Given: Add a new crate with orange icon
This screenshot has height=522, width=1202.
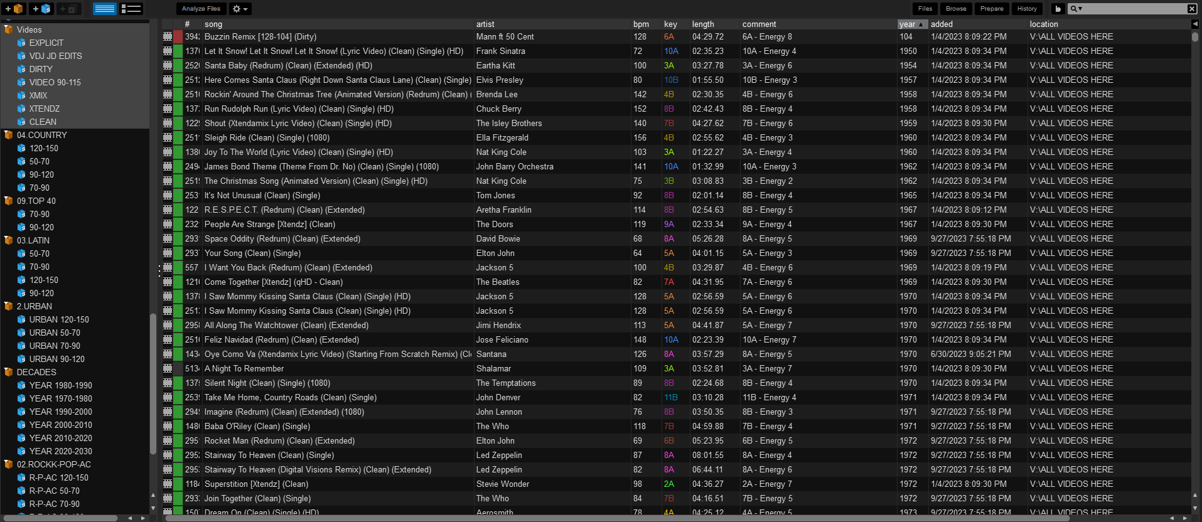Looking at the screenshot, I should pyautogui.click(x=14, y=9).
